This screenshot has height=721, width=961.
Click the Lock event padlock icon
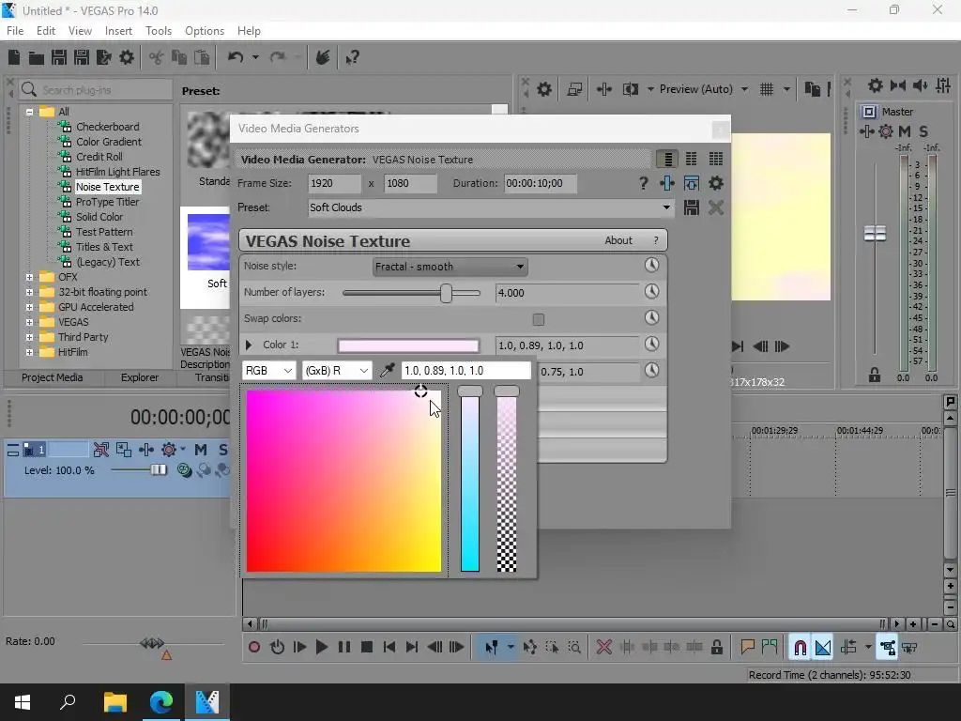[716, 647]
